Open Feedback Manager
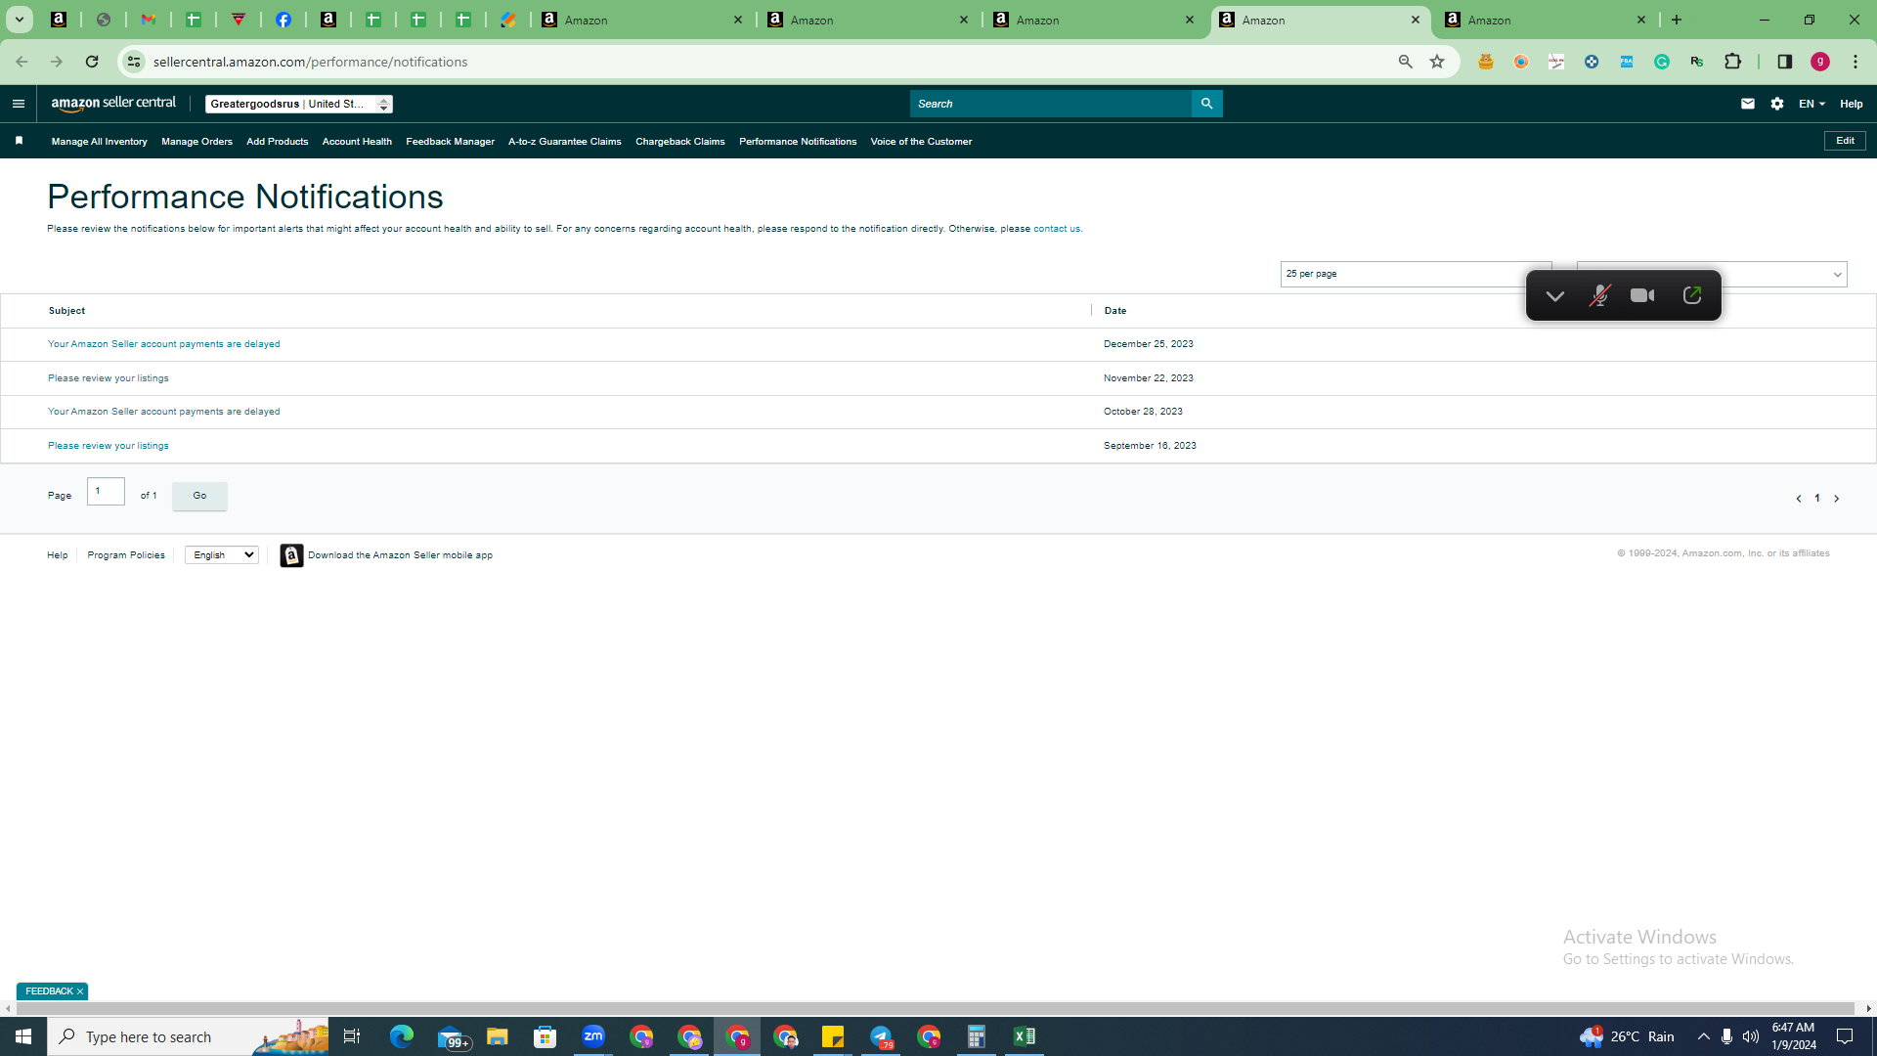The image size is (1877, 1056). [x=450, y=142]
